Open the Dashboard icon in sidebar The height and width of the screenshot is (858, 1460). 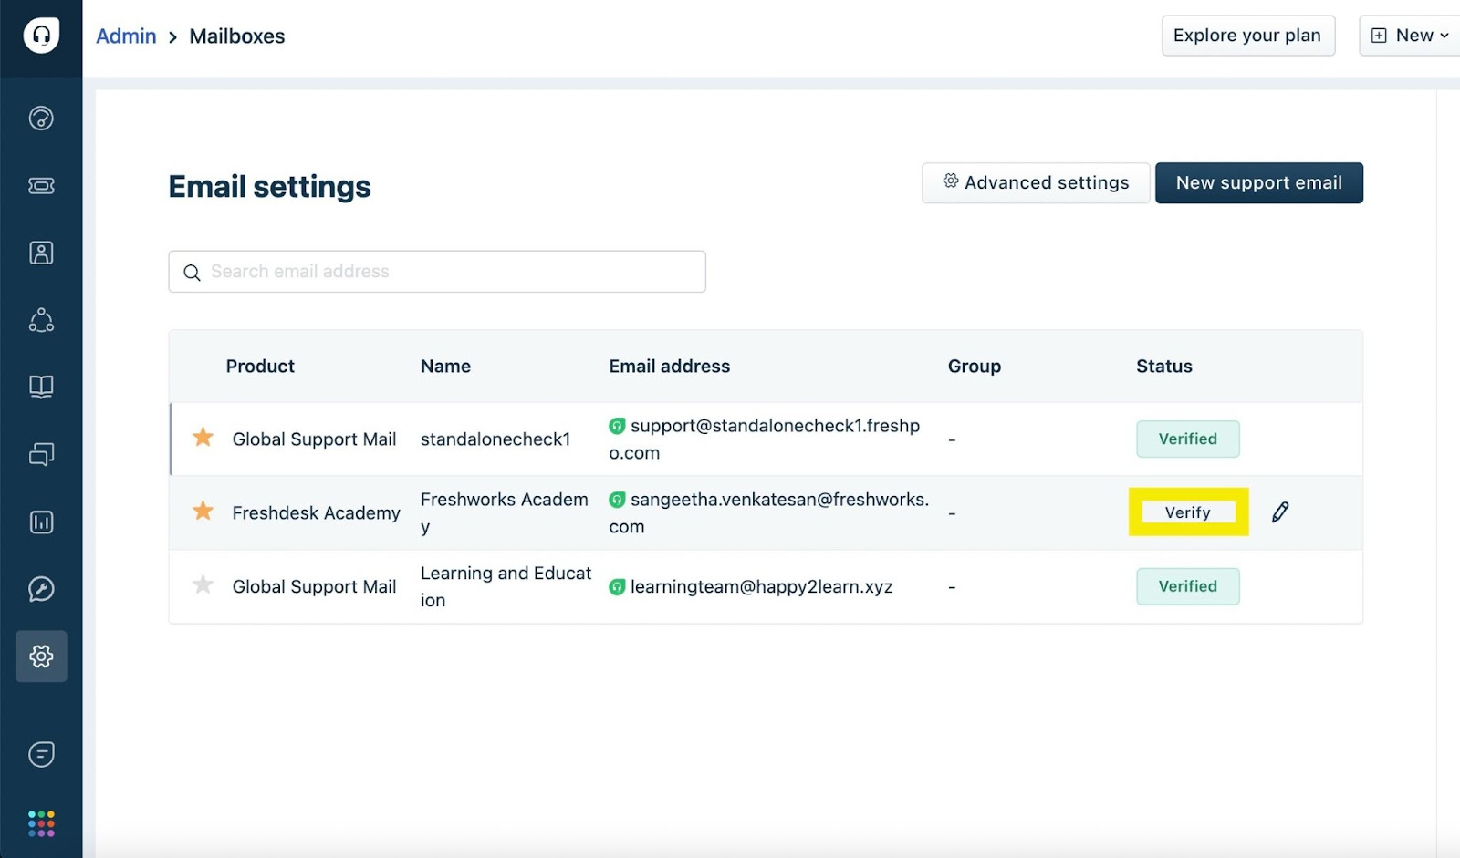click(41, 119)
